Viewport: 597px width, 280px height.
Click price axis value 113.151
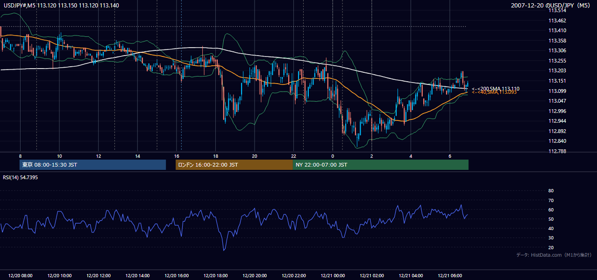pos(557,81)
